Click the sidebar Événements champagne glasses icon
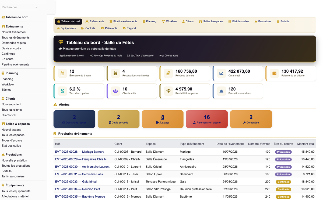The image size is (323, 200). [3, 26]
